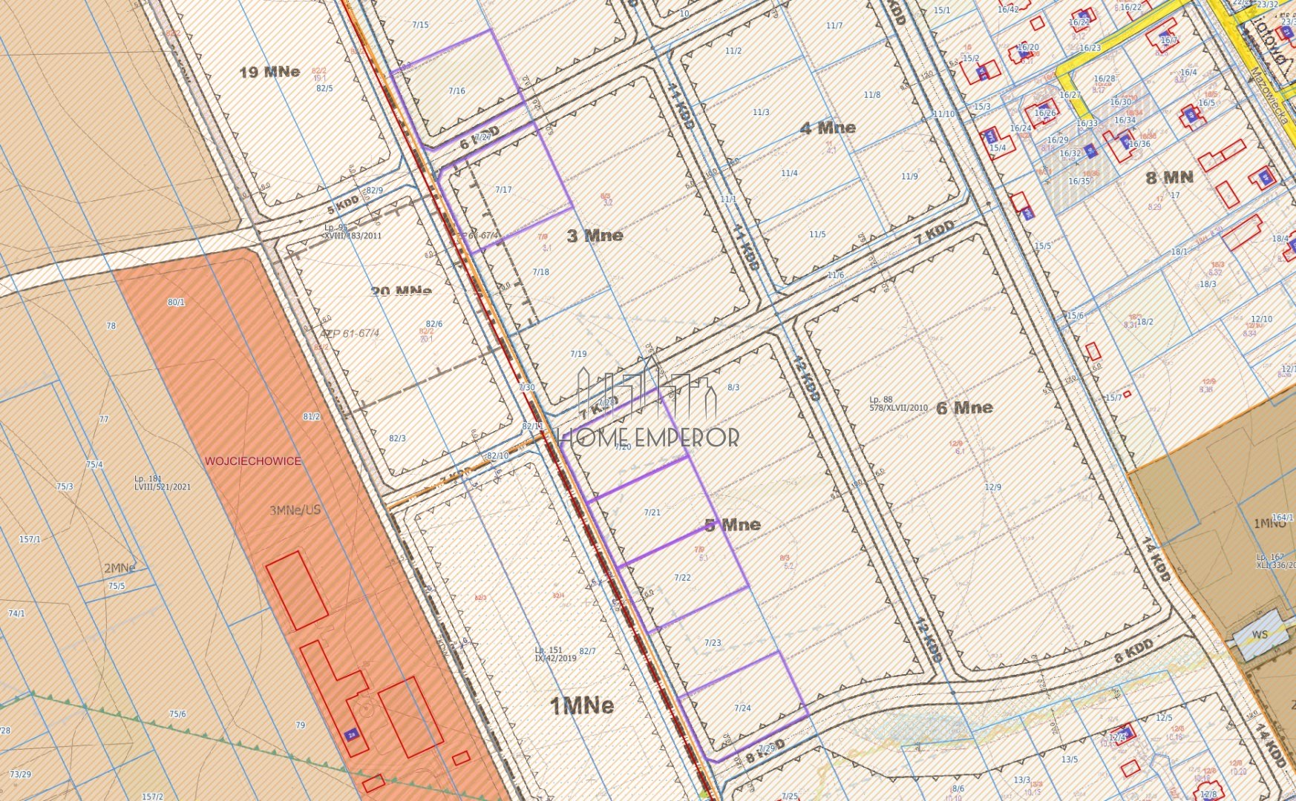Select the 3MNe/US orange zone label
Image resolution: width=1296 pixels, height=801 pixels.
click(x=295, y=510)
